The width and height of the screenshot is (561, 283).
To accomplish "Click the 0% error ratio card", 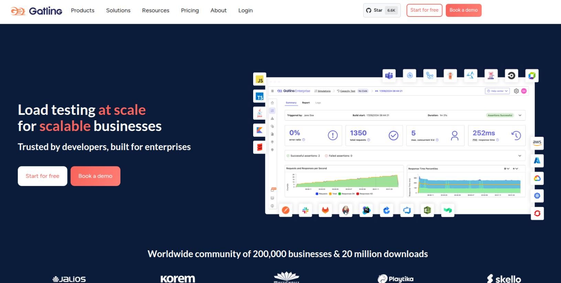I will (x=313, y=135).
